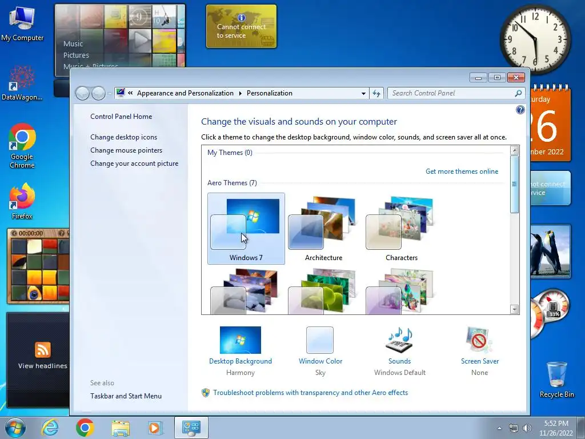The image size is (585, 439).
Task: Click the Back navigation arrow
Action: [82, 93]
